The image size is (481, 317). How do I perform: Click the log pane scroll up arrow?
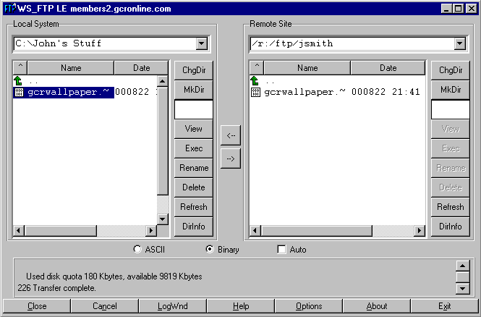tap(463, 266)
